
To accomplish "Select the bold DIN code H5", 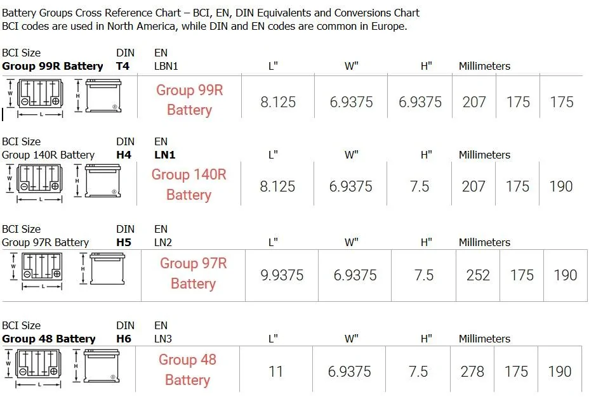I will (124, 242).
